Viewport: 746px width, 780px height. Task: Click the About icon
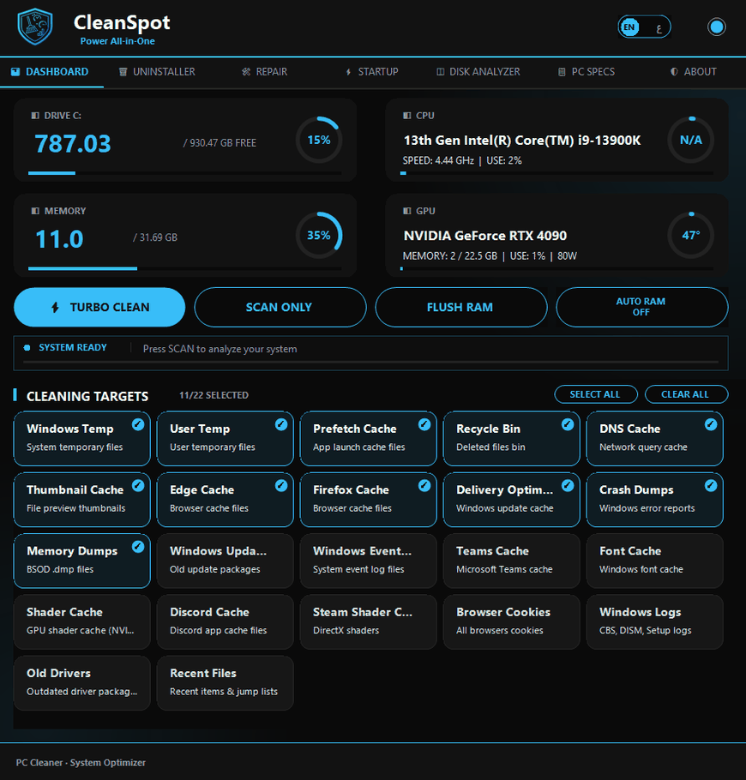pos(674,72)
